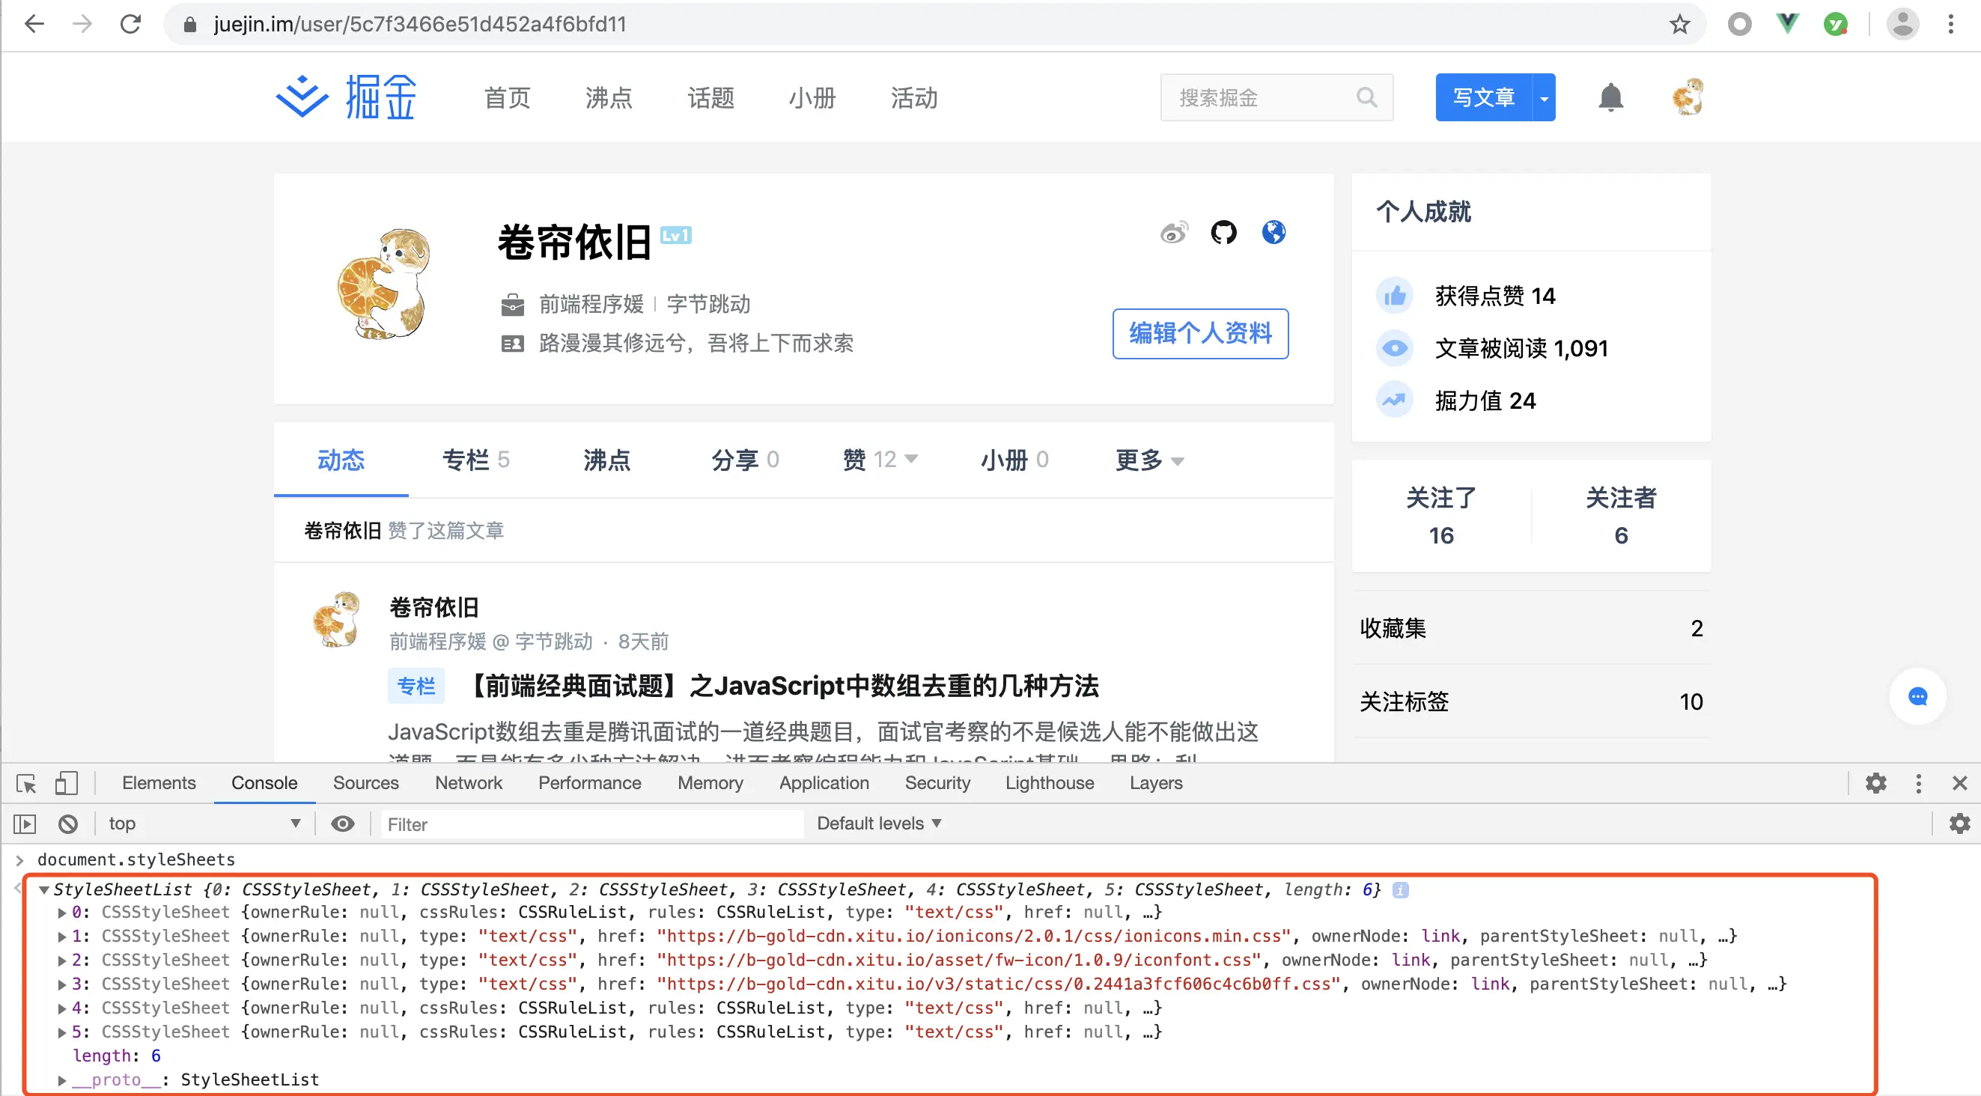Toggle the console sidebar panel
Screen dimensions: 1981x1096
[x=25, y=823]
